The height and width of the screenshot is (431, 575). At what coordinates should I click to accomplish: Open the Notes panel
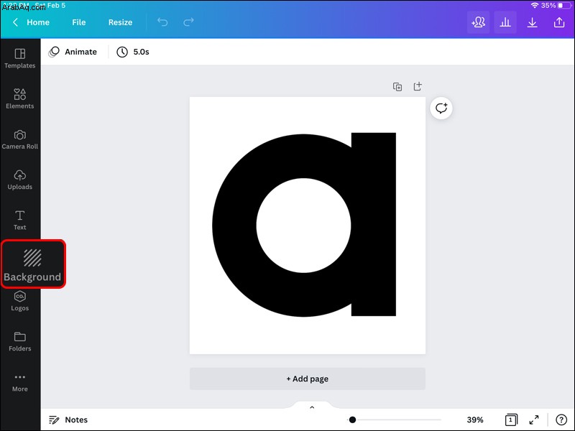(x=68, y=420)
